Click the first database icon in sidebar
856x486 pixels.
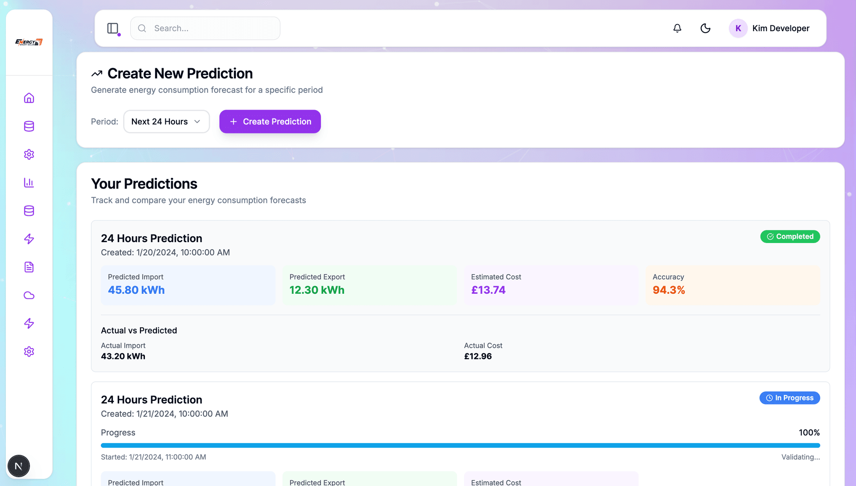pos(29,126)
